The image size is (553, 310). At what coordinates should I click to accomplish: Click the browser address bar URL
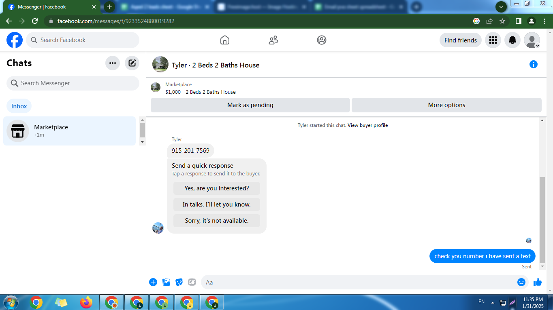point(116,21)
